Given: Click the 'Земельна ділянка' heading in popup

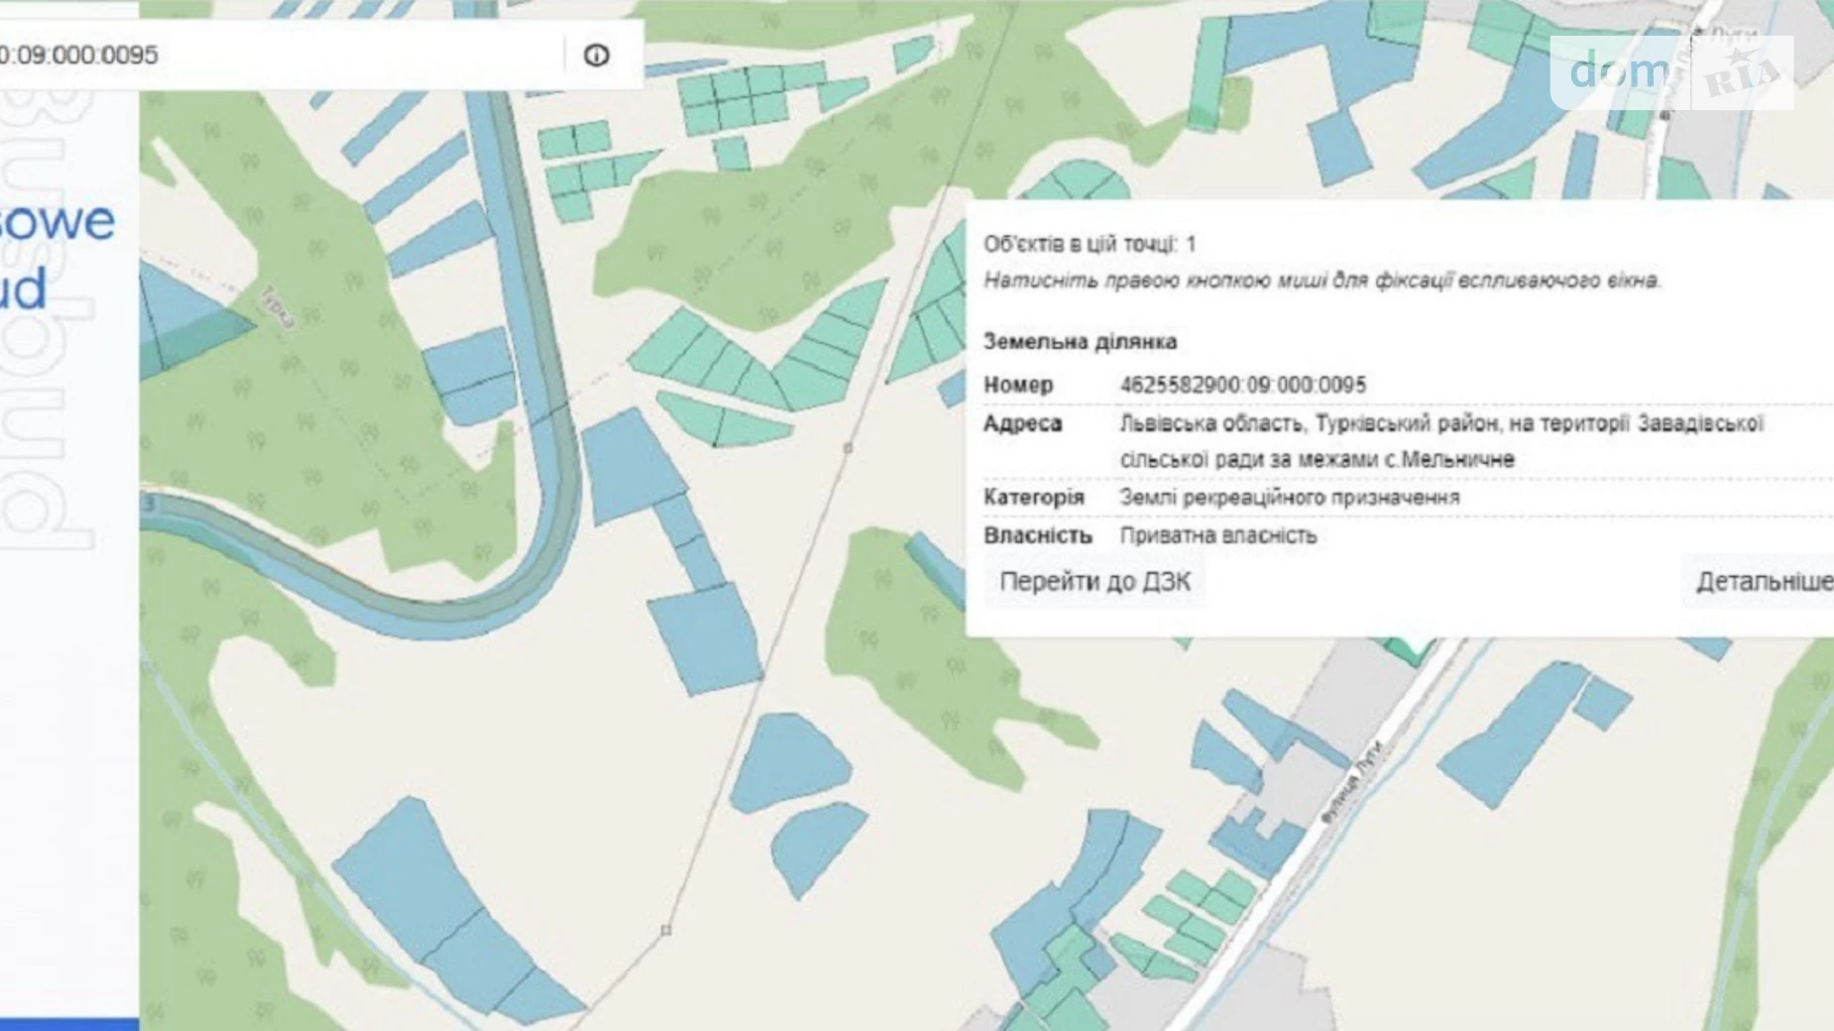Looking at the screenshot, I should pos(1080,342).
